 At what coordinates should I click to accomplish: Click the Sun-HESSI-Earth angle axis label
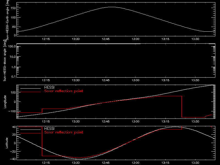click(x=7, y=20)
